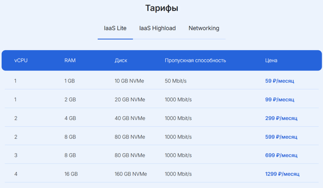
Task: Pick the 299 ₽/месяц price
Action: [x=281, y=118]
